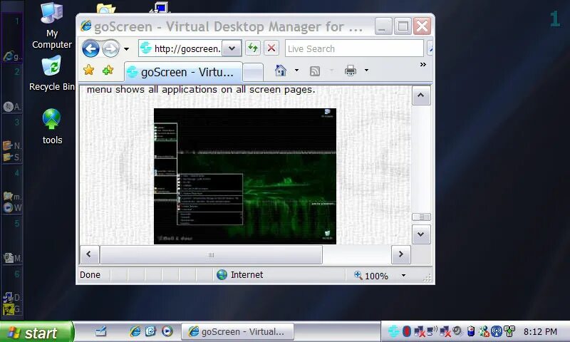Click the horizontal scrollbar right arrow
The height and width of the screenshot is (342, 570).
click(x=401, y=254)
